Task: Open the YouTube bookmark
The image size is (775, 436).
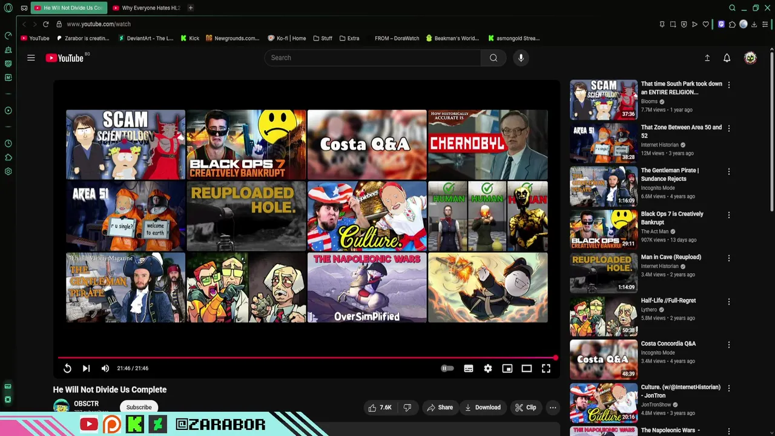Action: tap(35, 38)
